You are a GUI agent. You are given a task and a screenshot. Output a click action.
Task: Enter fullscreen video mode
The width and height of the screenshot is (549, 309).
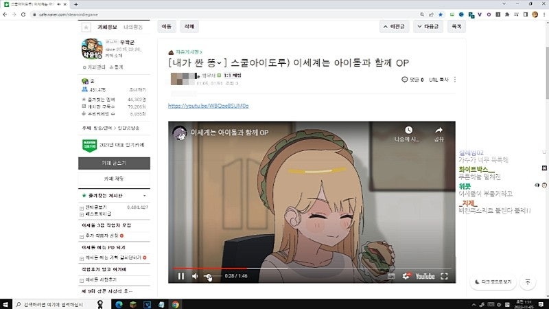(444, 276)
